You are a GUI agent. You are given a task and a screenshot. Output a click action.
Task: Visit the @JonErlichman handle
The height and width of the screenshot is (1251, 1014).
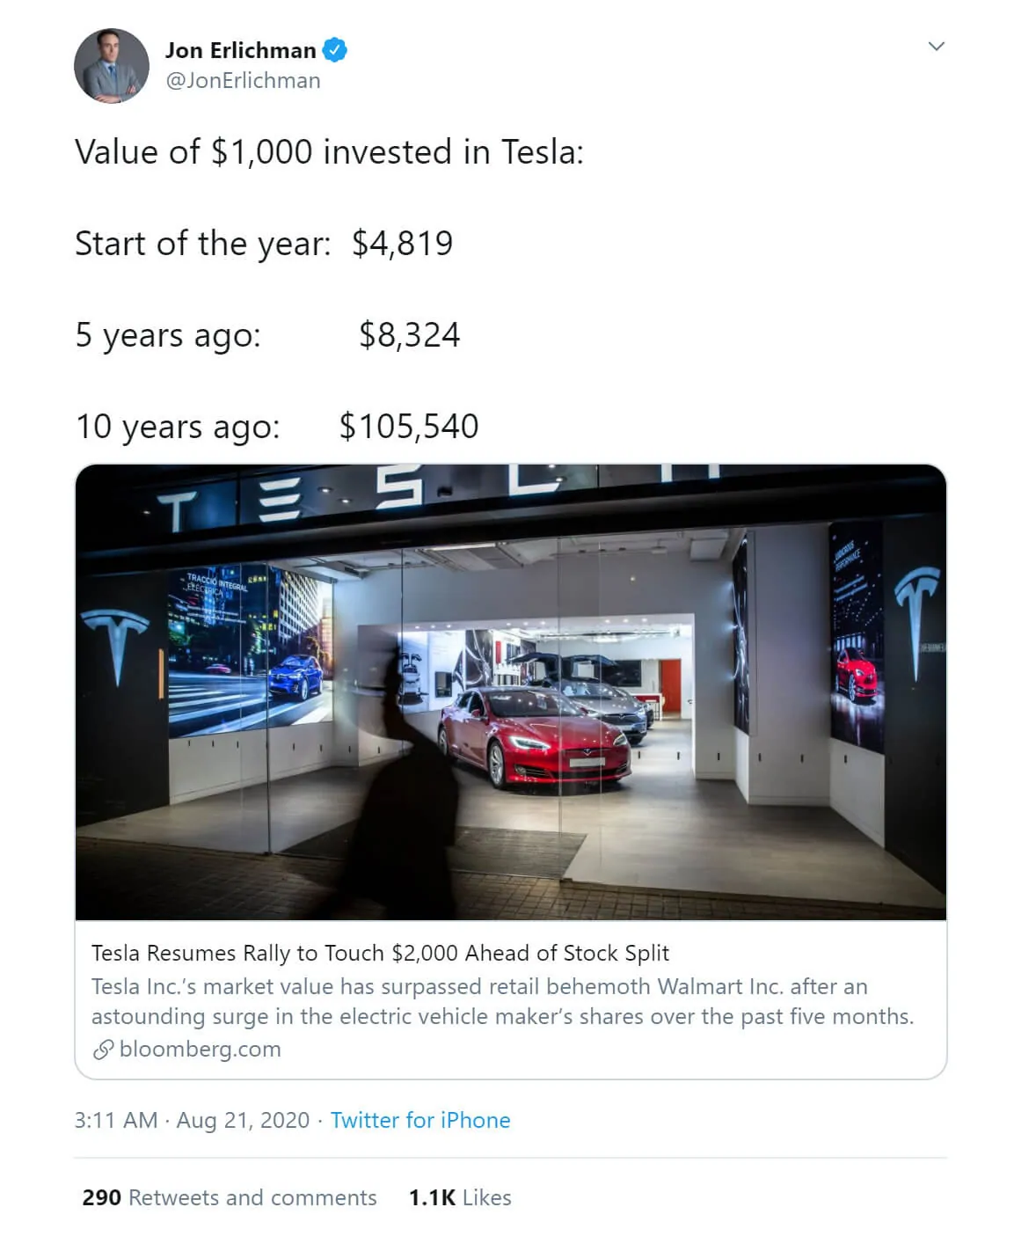click(243, 81)
